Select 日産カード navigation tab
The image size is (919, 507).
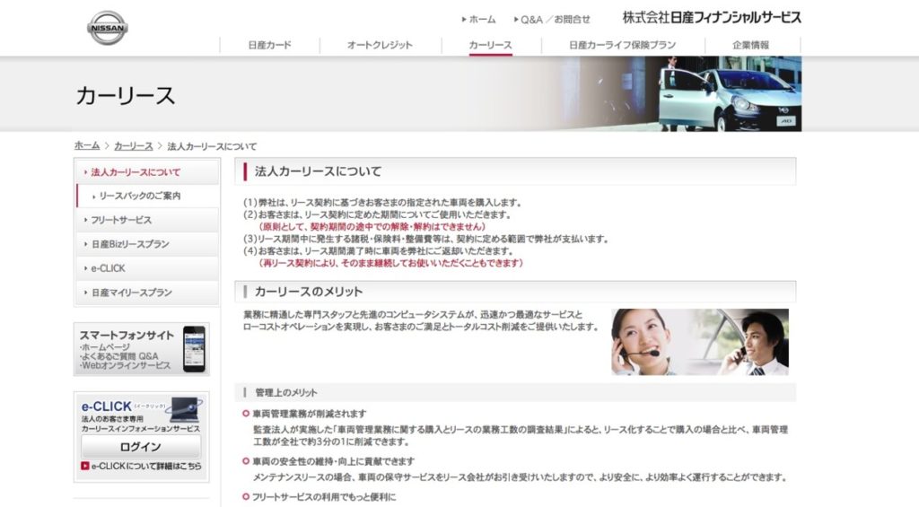269,45
